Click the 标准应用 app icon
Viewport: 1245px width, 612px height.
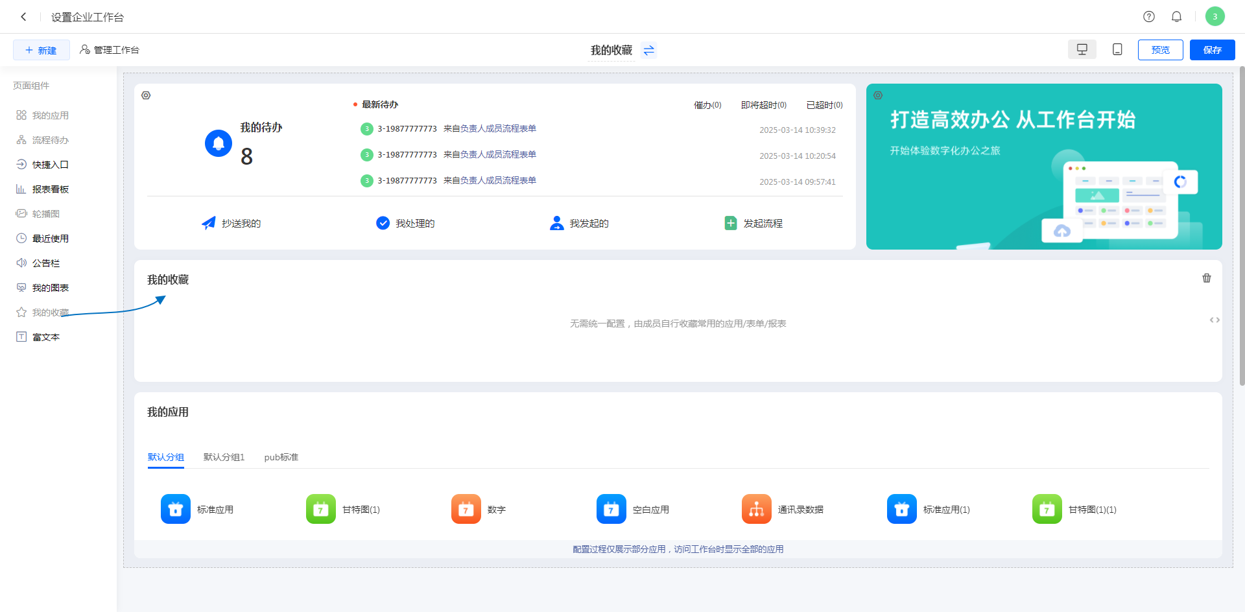pos(175,509)
